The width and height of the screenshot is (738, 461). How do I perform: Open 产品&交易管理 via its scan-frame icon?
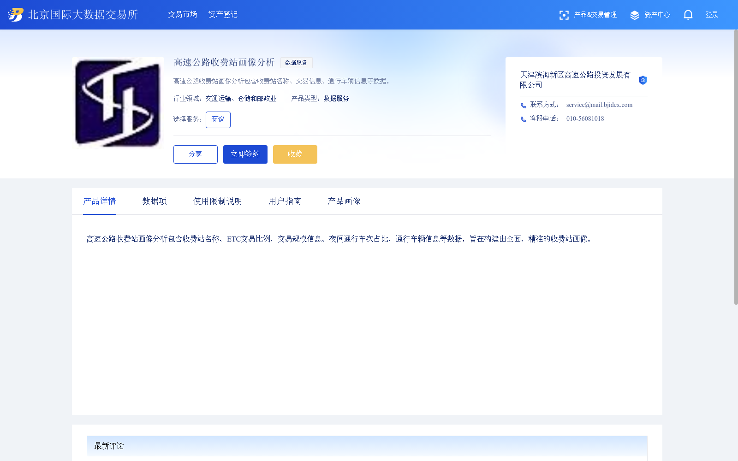tap(564, 15)
